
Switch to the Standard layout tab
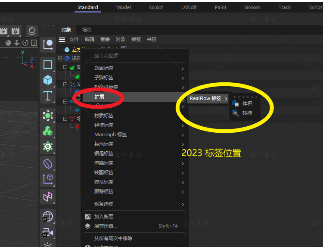coord(88,7)
